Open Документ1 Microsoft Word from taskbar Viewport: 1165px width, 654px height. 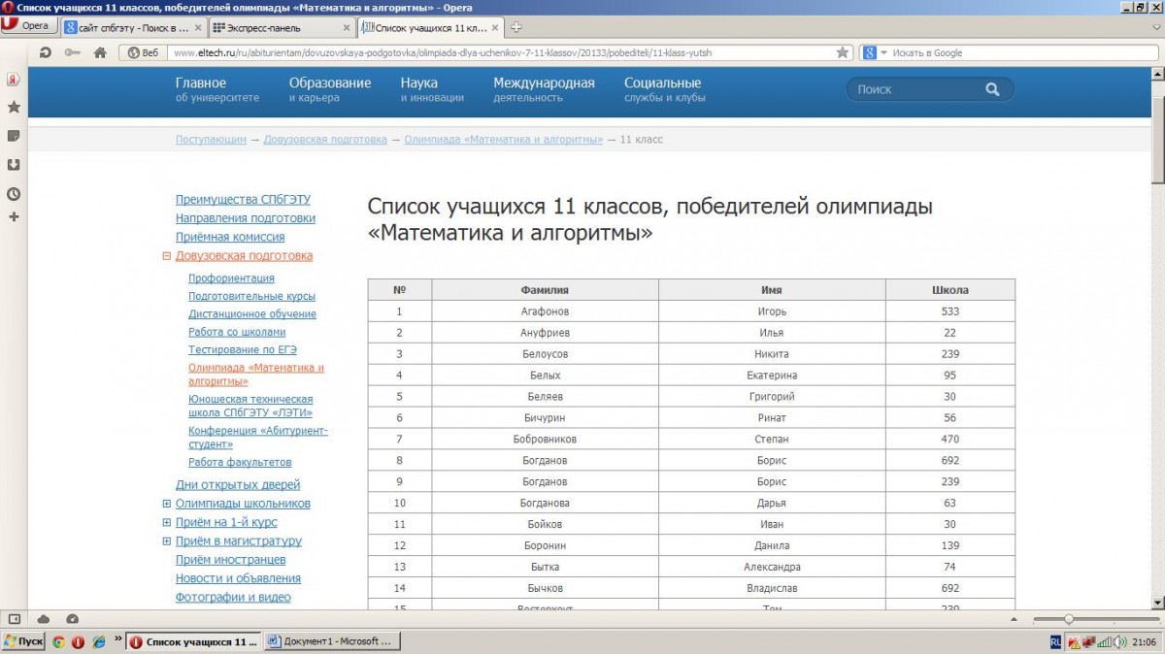(330, 641)
